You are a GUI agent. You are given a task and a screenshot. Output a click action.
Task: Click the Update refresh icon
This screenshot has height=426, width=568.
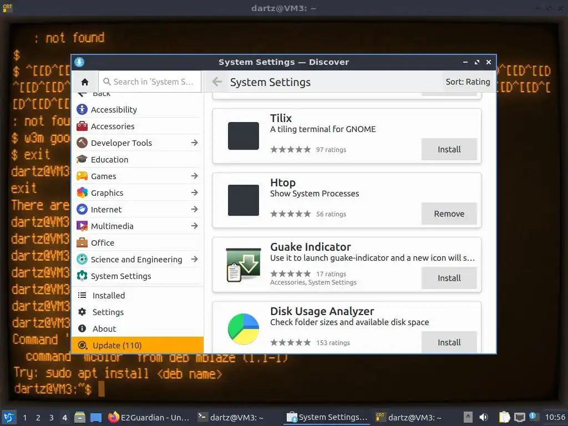tap(83, 345)
